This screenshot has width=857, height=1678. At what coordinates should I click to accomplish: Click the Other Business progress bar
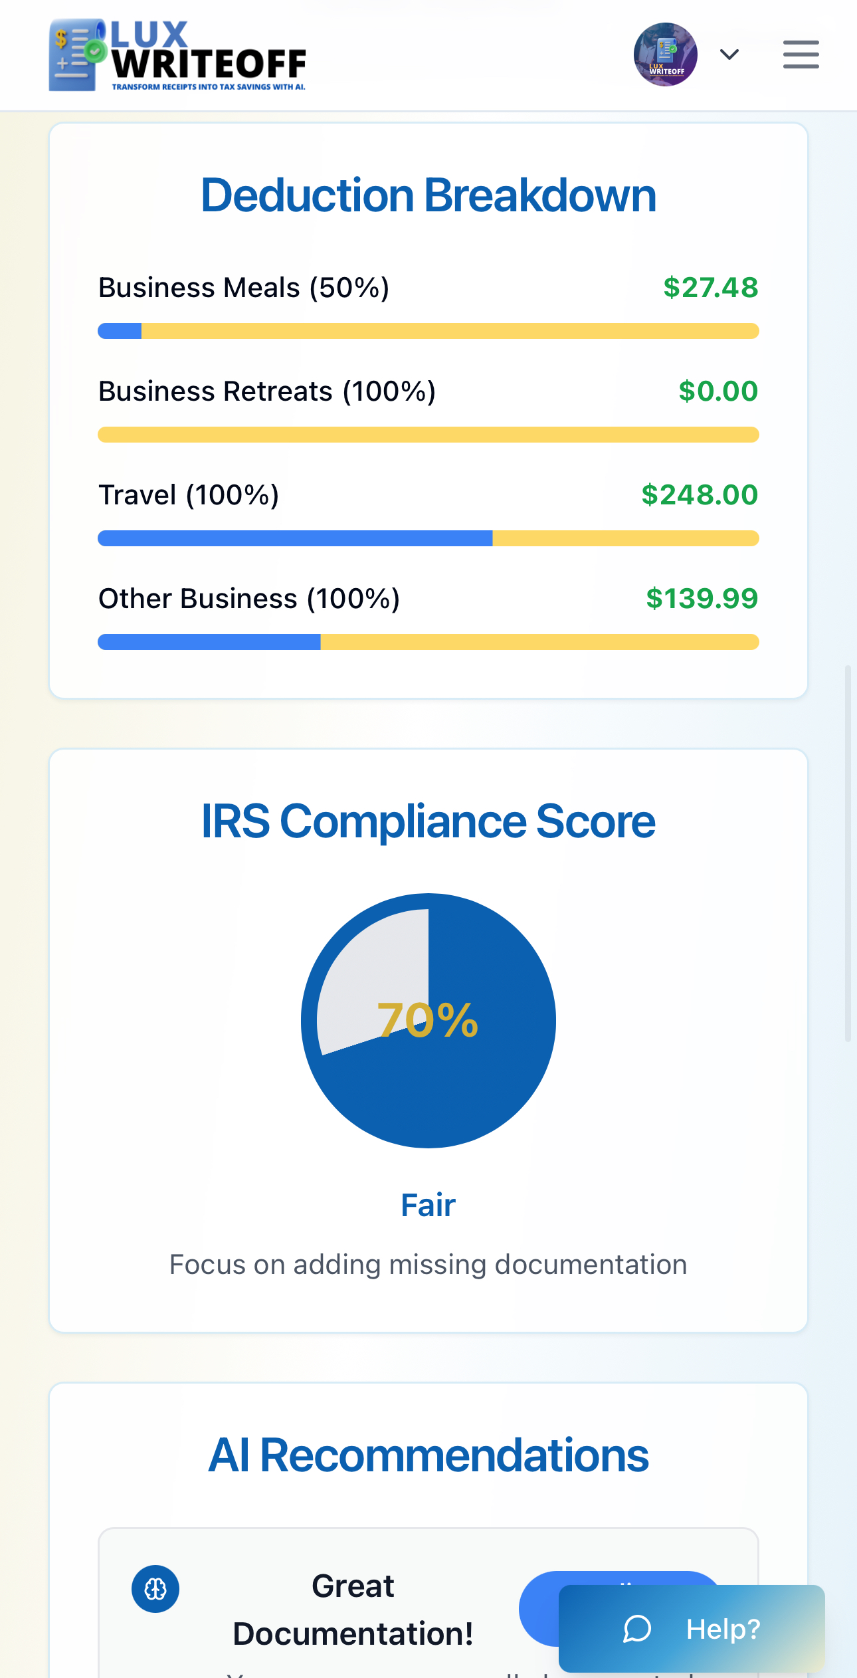428,642
